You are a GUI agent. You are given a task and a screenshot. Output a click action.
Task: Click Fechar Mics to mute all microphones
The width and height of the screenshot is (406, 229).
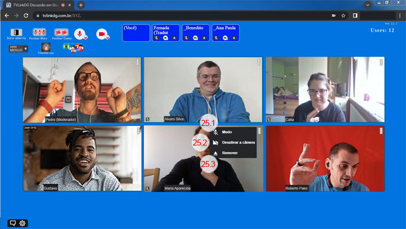pos(39,32)
